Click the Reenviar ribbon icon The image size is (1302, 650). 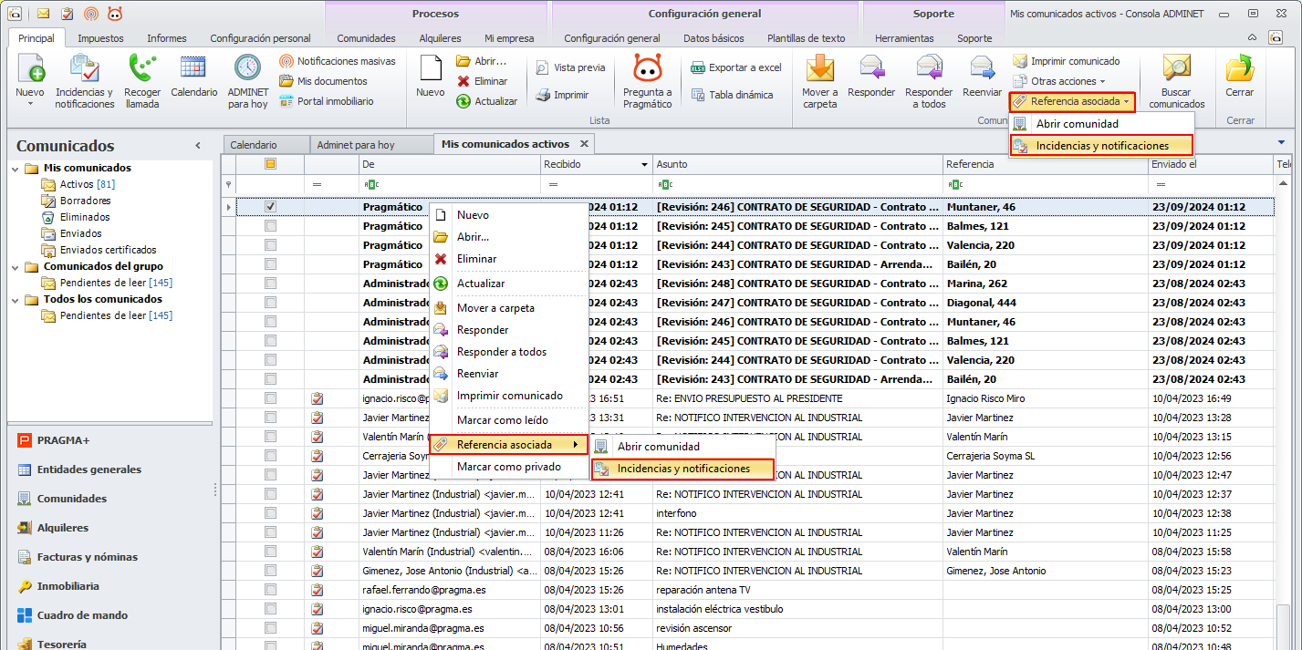point(982,69)
